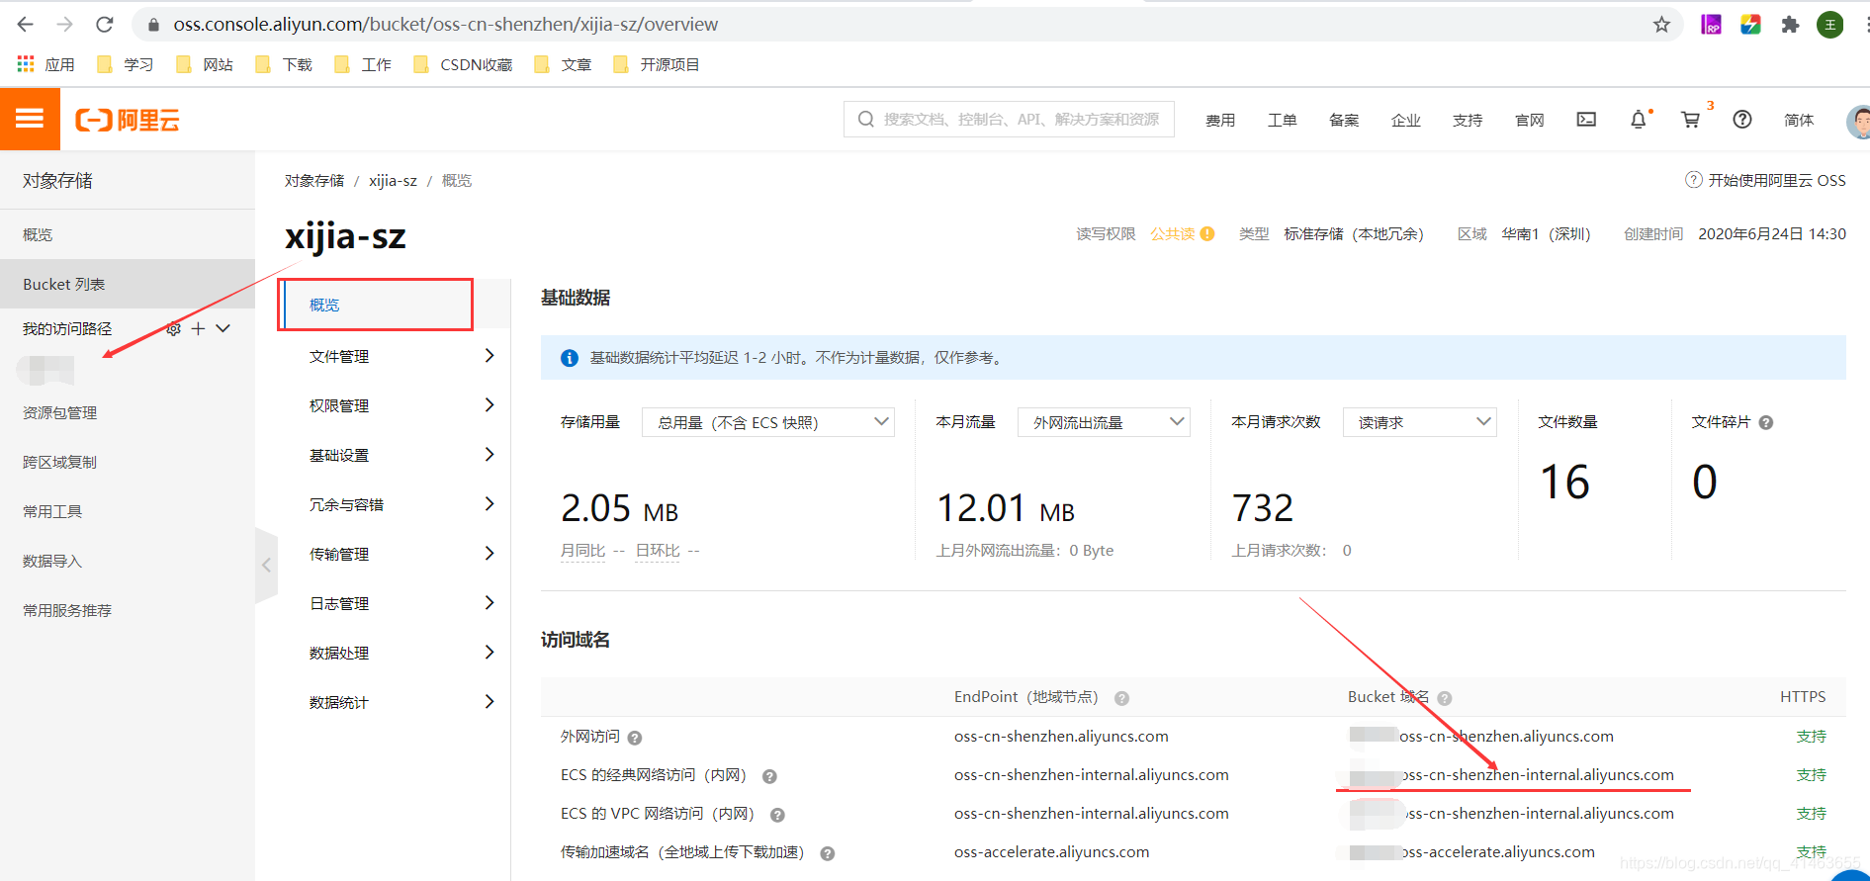Collapse the sidebar with the arrow handle
The image size is (1870, 881).
(266, 565)
